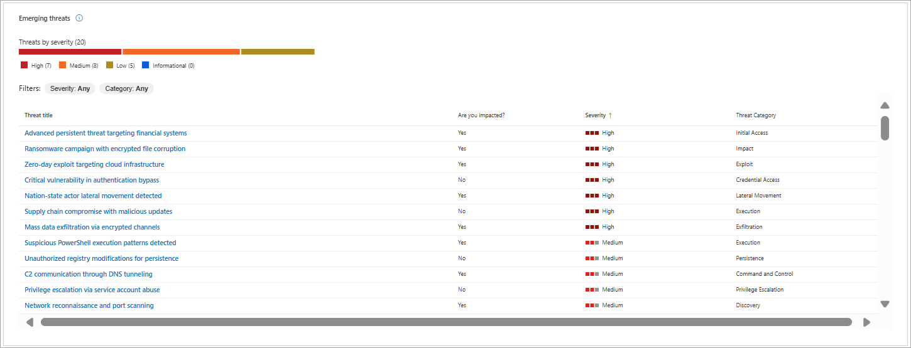The width and height of the screenshot is (911, 348).
Task: Click the scroll down arrow
Action: tap(885, 304)
